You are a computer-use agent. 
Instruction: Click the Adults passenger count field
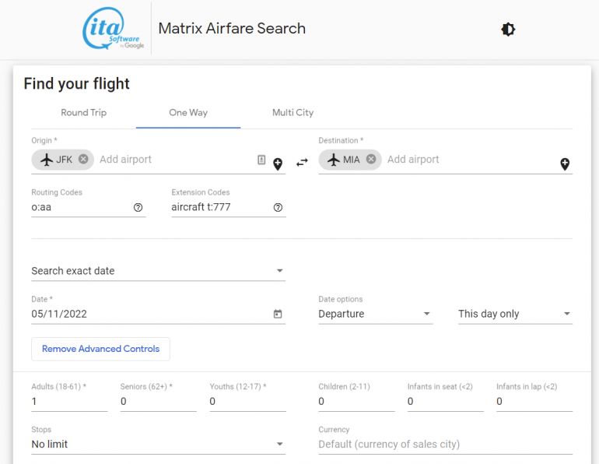(x=69, y=402)
